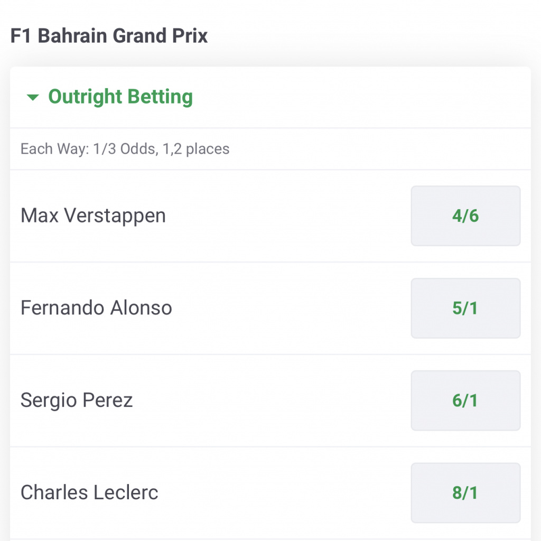
Task: Click the F1 Bahrain Grand Prix title
Action: [109, 36]
